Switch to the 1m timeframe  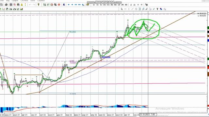pos(94,5)
